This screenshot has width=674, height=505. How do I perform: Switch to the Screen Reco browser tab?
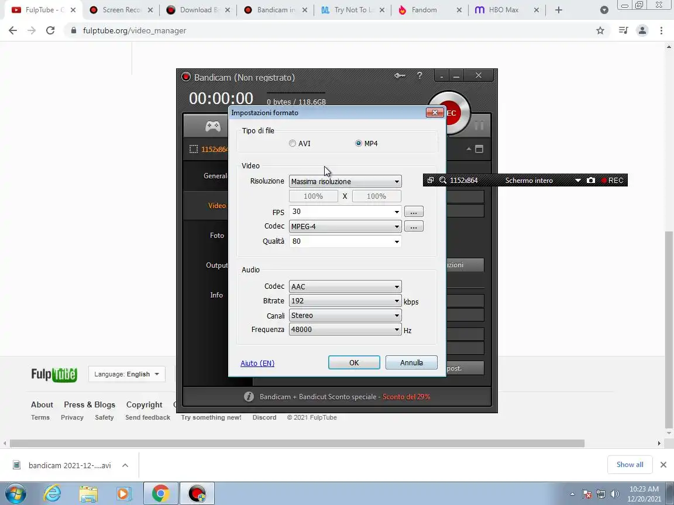click(121, 10)
